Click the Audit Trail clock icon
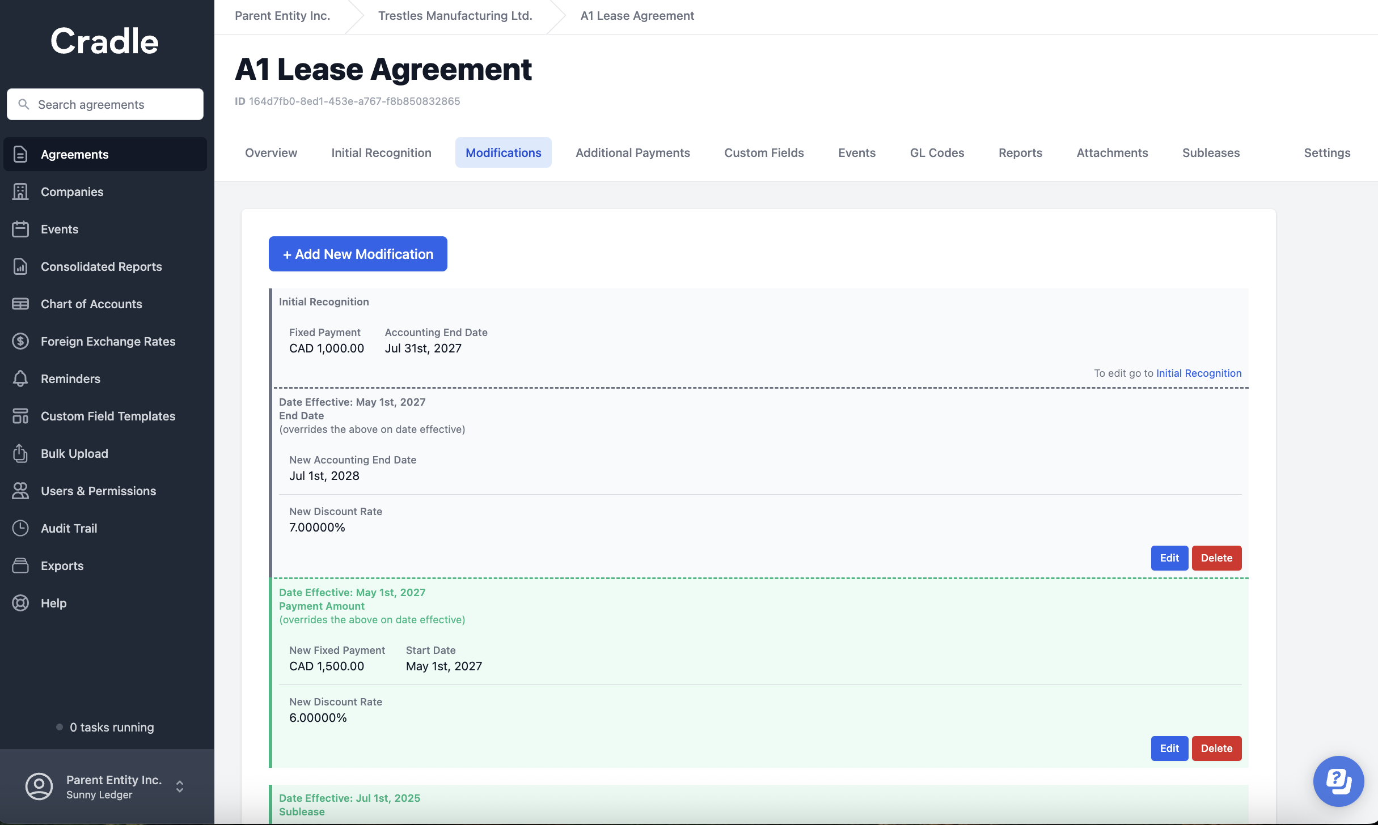This screenshot has height=825, width=1378. coord(20,528)
